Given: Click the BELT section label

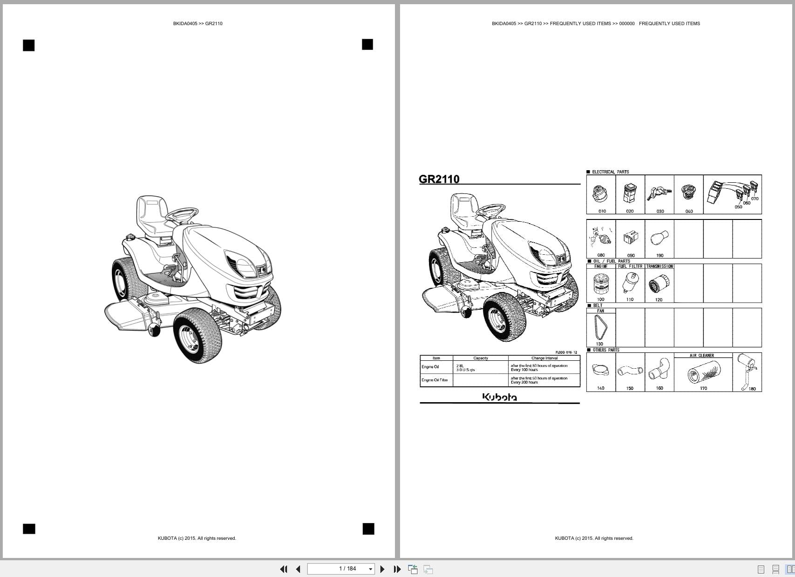Looking at the screenshot, I should (x=598, y=305).
